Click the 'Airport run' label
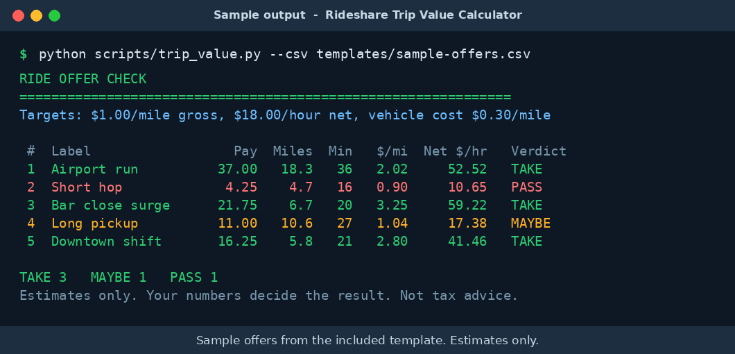The image size is (735, 354). tap(95, 169)
